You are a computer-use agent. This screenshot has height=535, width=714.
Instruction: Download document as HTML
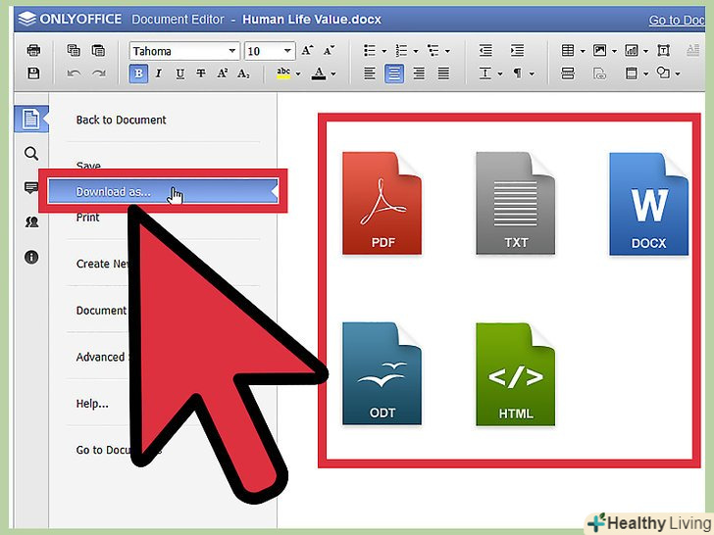pyautogui.click(x=516, y=374)
